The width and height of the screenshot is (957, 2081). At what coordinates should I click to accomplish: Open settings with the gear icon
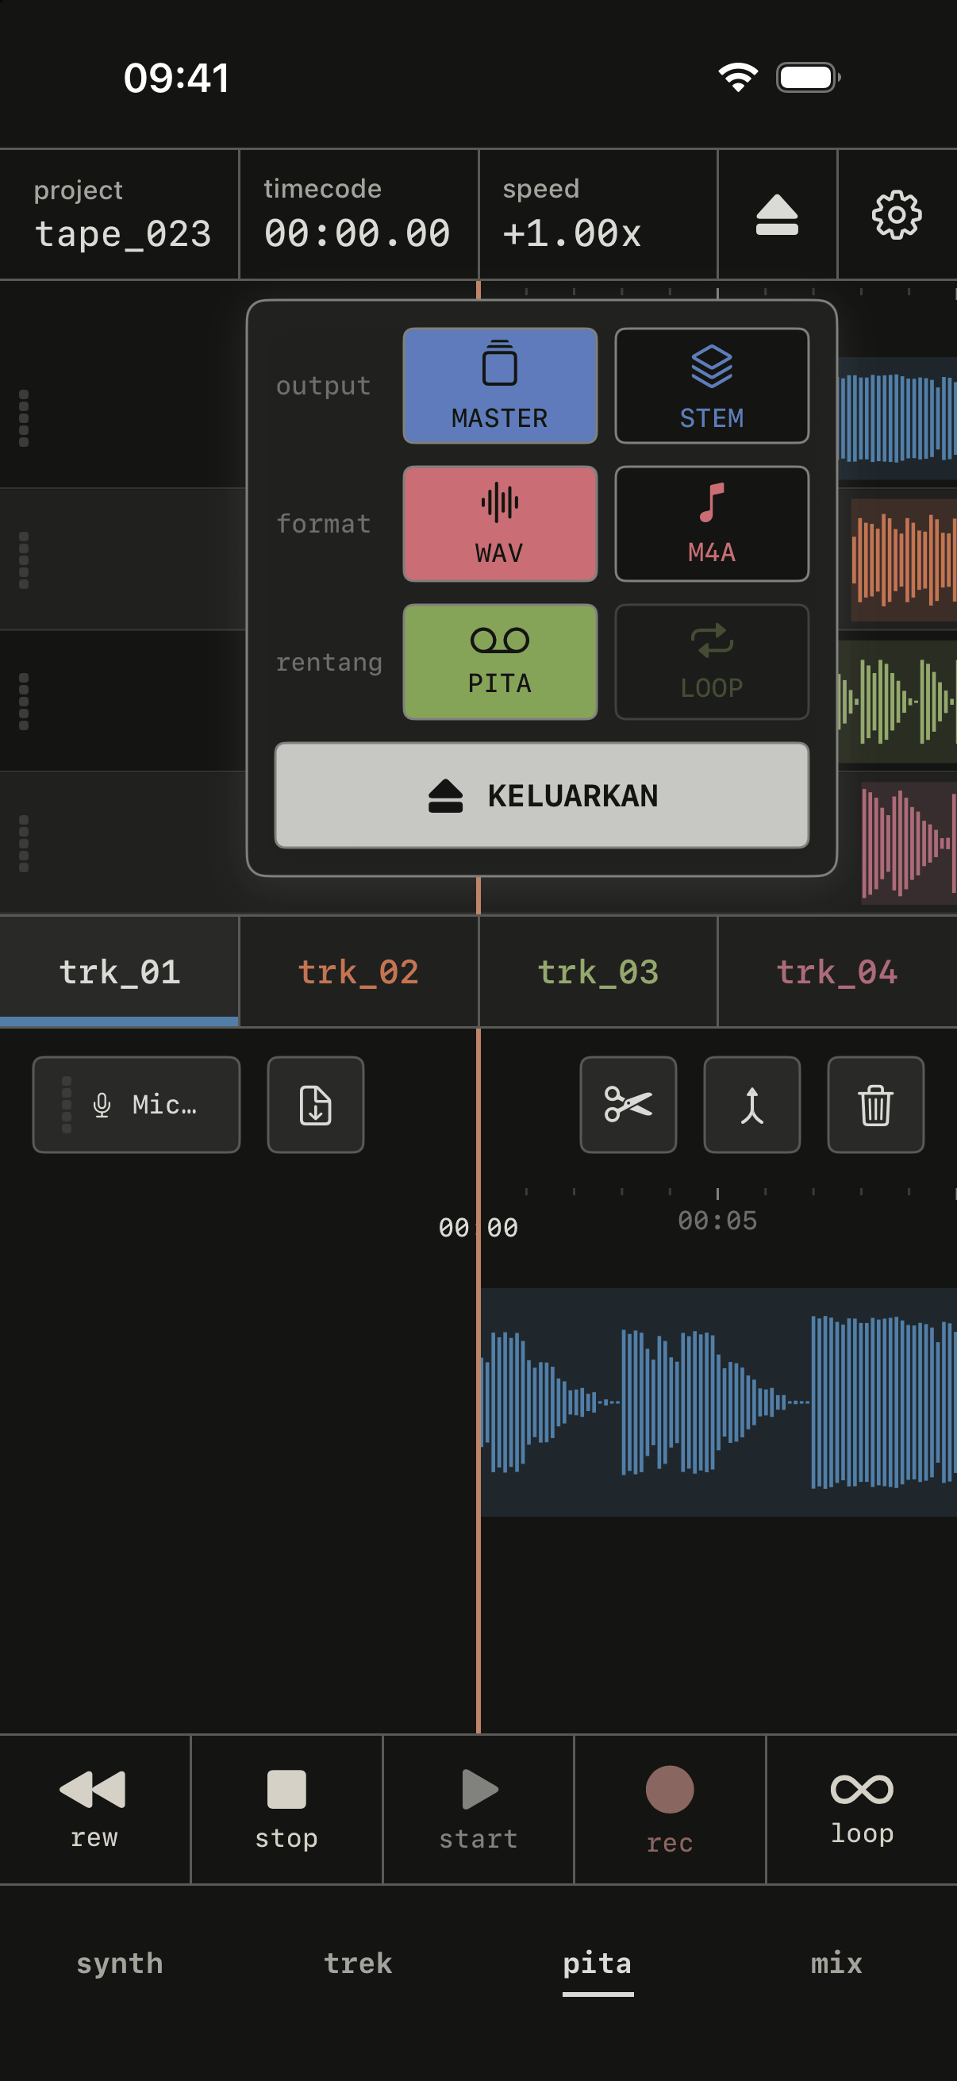click(x=897, y=215)
